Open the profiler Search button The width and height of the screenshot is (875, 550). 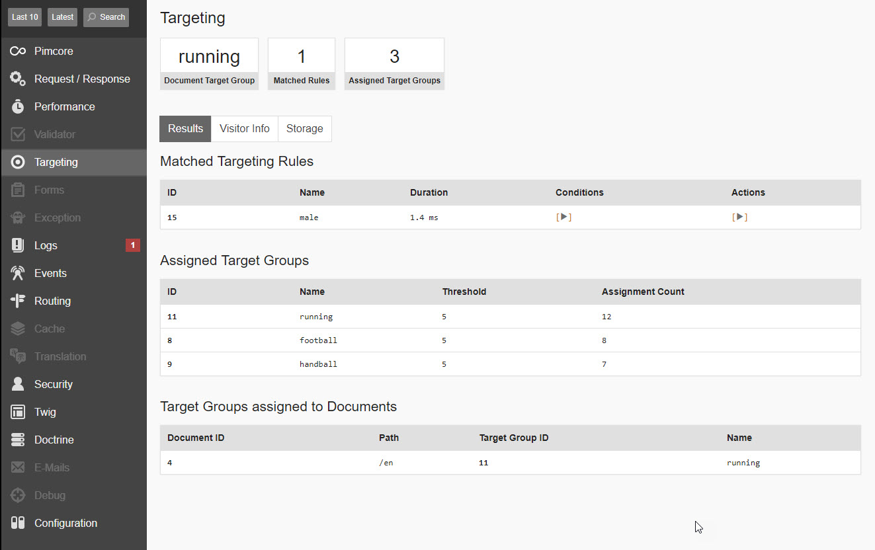[106, 17]
